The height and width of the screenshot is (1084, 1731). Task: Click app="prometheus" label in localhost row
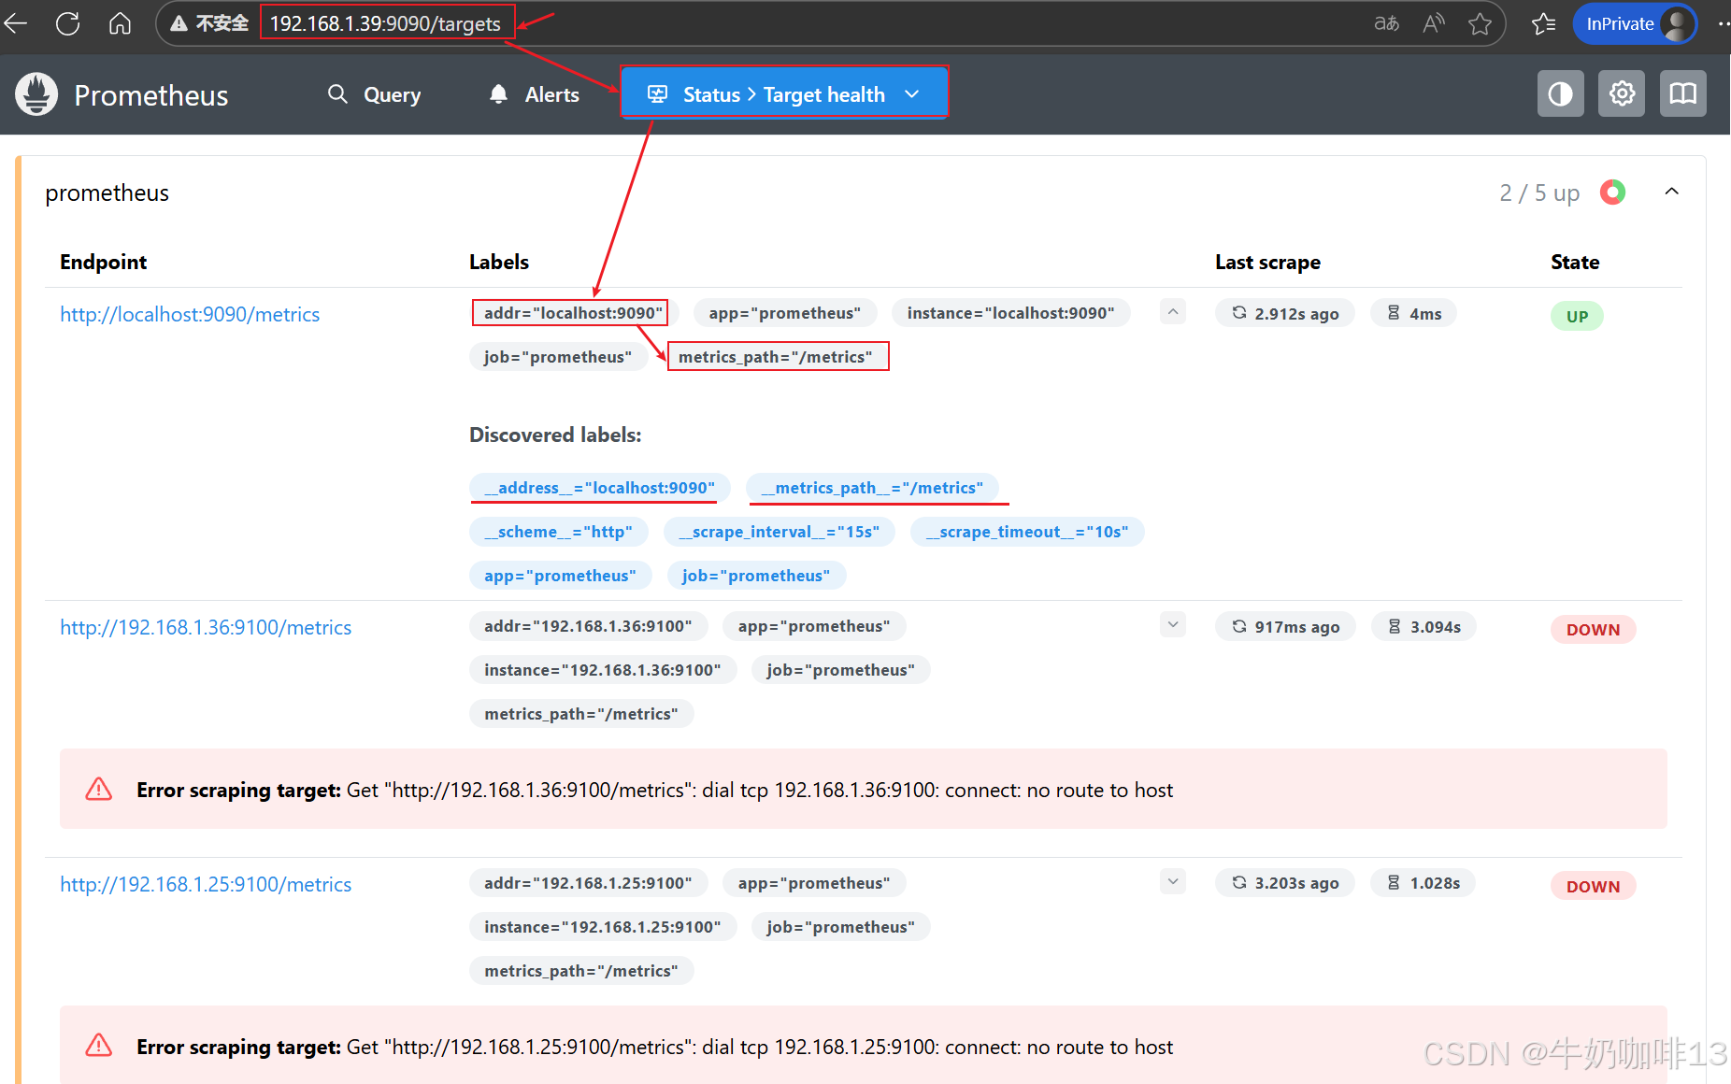click(784, 313)
